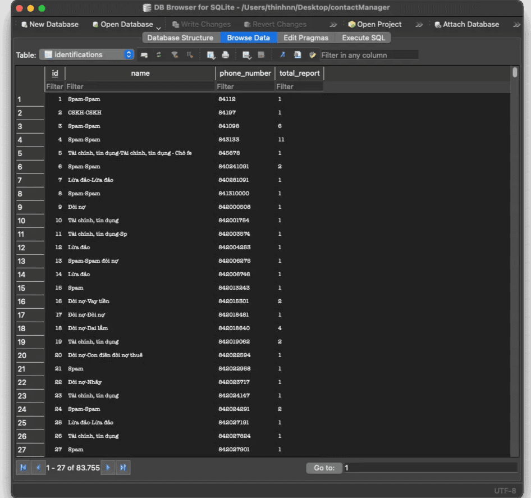Click Revert Changes button
Image resolution: width=531 pixels, height=498 pixels.
click(275, 24)
